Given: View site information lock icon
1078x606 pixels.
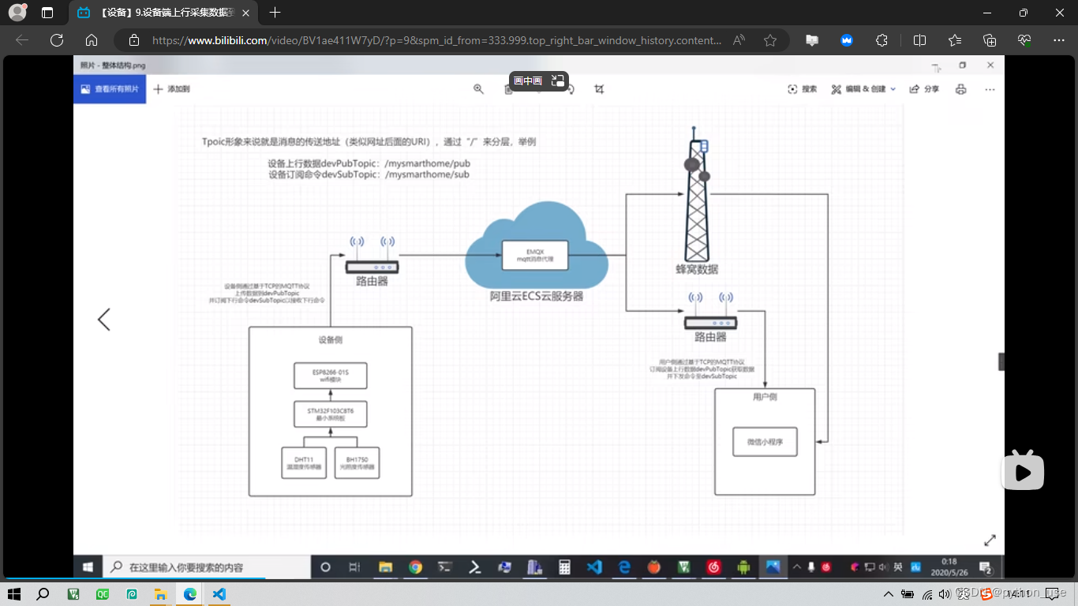Looking at the screenshot, I should tap(133, 40).
